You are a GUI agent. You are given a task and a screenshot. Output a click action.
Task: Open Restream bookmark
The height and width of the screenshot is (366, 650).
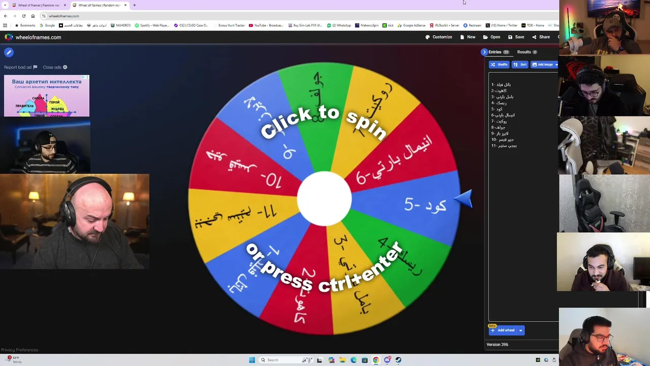(472, 25)
